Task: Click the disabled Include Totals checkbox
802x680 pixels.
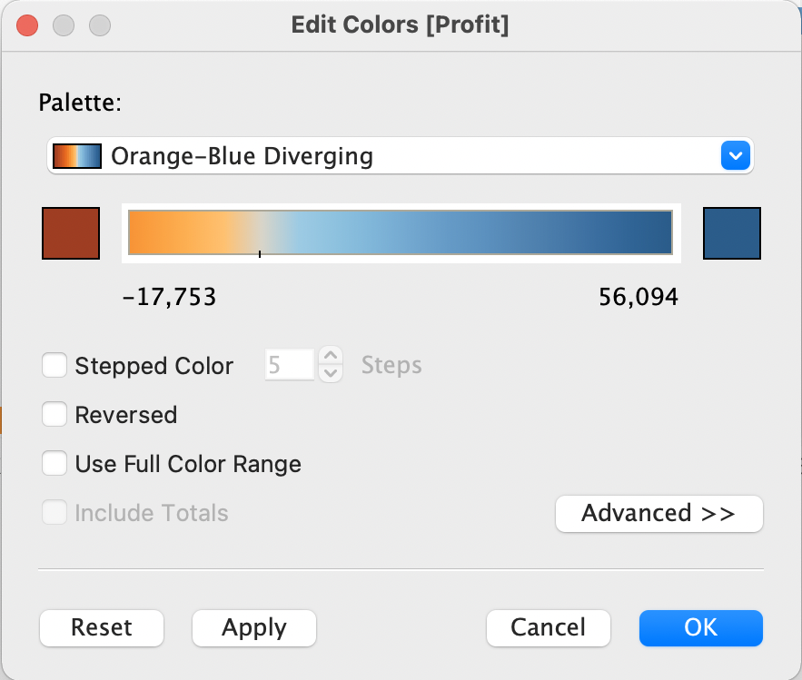Action: pyautogui.click(x=55, y=513)
